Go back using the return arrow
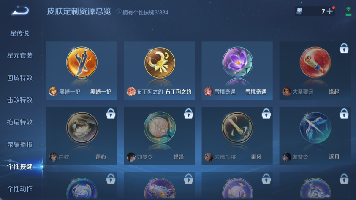 tap(20, 11)
